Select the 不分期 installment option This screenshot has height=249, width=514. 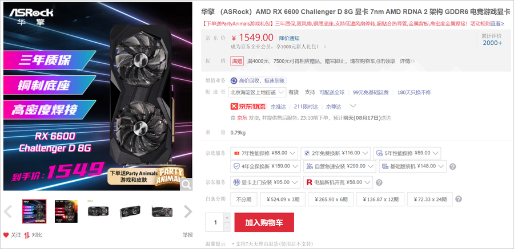pyautogui.click(x=243, y=199)
